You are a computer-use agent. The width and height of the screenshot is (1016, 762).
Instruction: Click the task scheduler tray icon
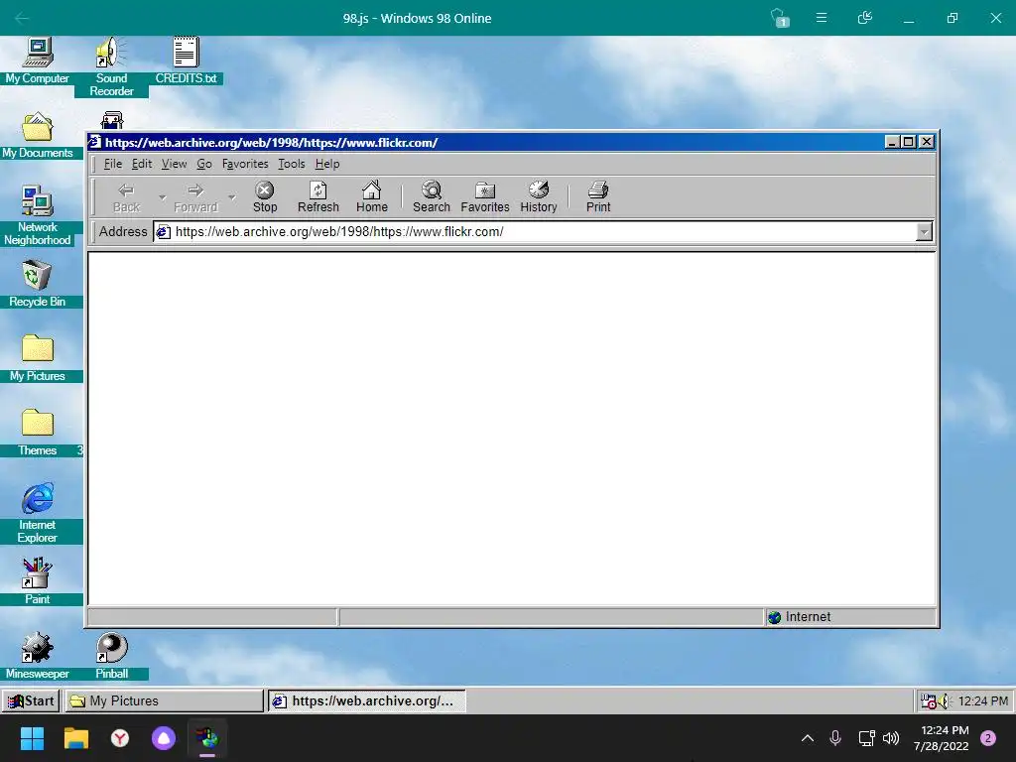(929, 701)
